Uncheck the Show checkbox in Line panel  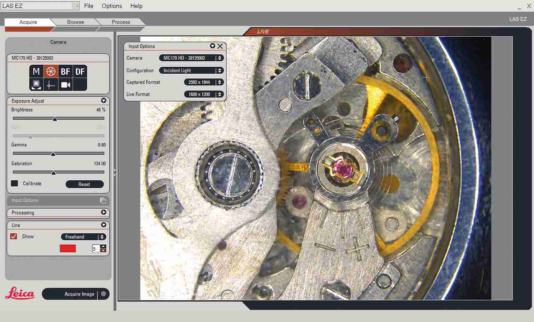coord(13,236)
